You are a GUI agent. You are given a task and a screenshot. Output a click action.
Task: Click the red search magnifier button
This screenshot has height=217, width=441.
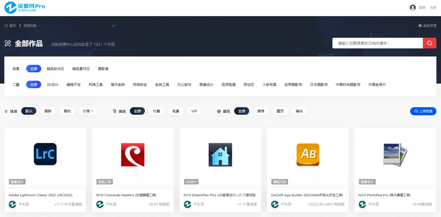(x=429, y=43)
